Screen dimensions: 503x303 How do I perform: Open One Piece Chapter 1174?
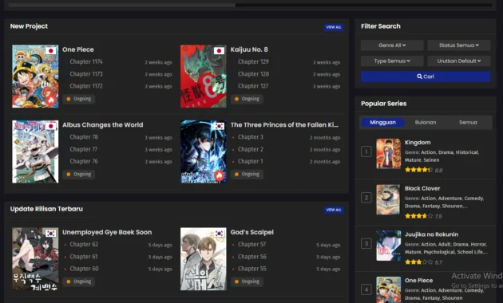(86, 62)
